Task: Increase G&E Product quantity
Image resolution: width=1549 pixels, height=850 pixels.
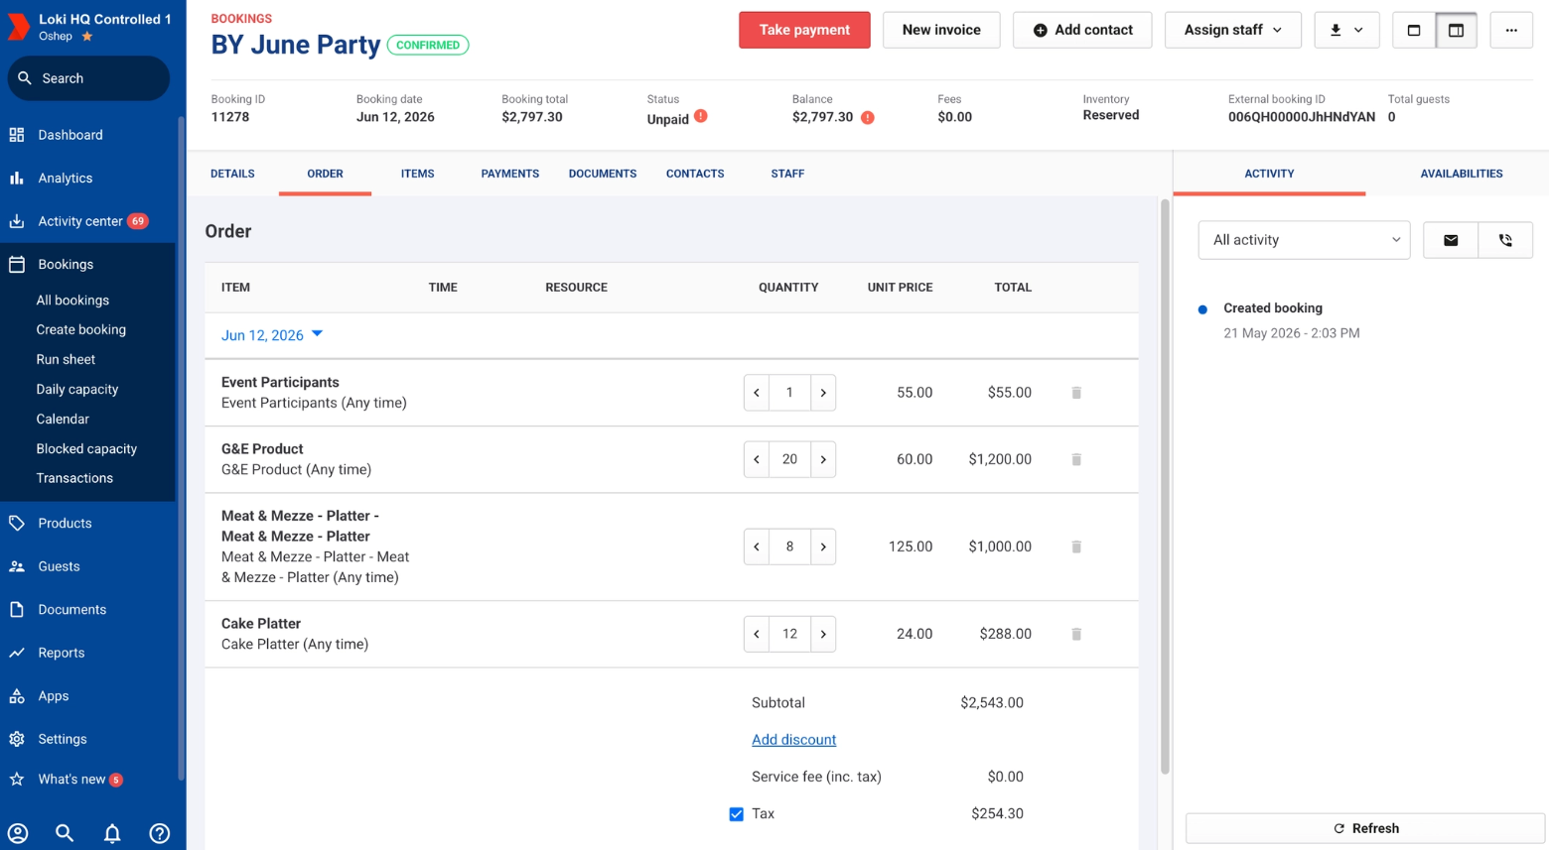Action: pos(823,459)
